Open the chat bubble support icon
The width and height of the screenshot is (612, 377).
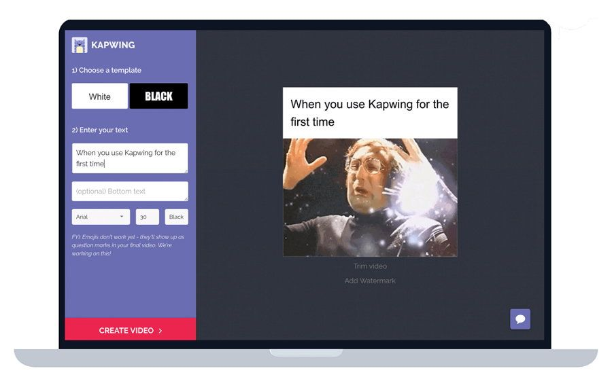[520, 319]
